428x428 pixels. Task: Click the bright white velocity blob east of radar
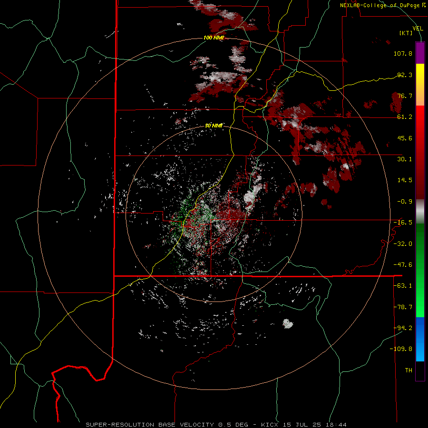point(249,197)
